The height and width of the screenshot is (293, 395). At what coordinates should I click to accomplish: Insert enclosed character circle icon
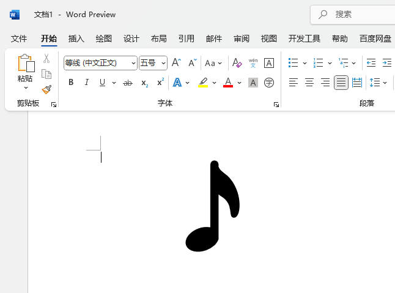pos(269,83)
